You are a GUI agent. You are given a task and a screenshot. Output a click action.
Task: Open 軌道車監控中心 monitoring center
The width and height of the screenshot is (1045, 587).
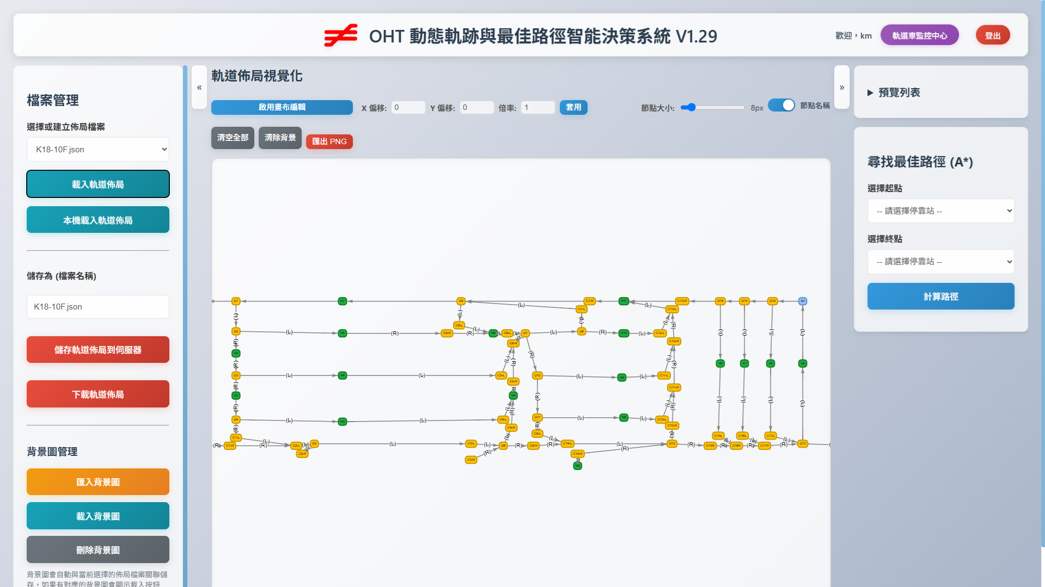(920, 35)
